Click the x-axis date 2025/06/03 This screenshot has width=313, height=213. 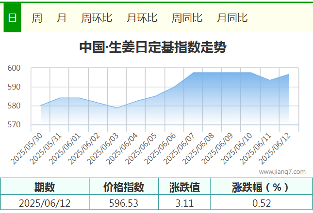[x=103, y=149]
